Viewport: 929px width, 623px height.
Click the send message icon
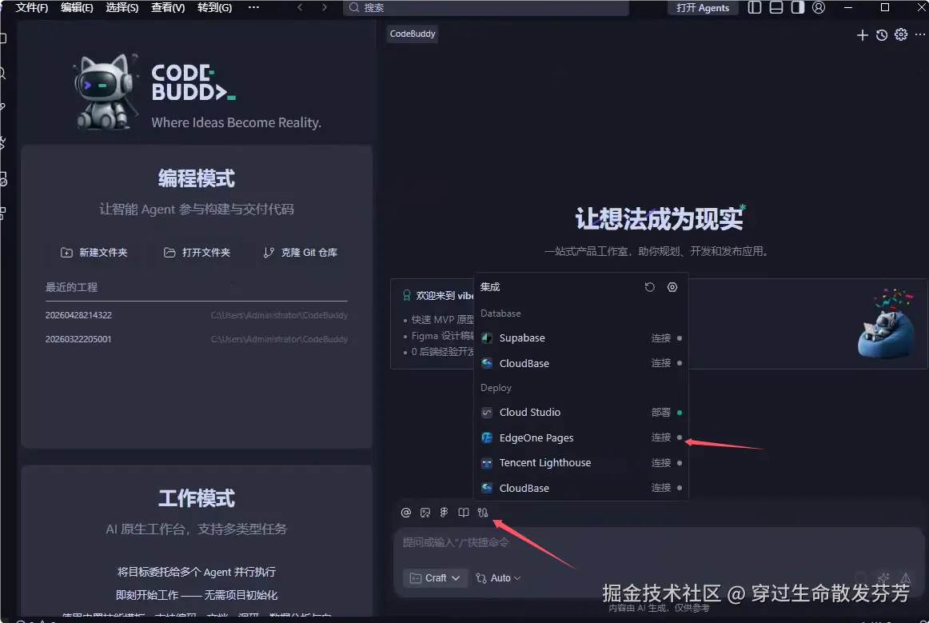[906, 578]
